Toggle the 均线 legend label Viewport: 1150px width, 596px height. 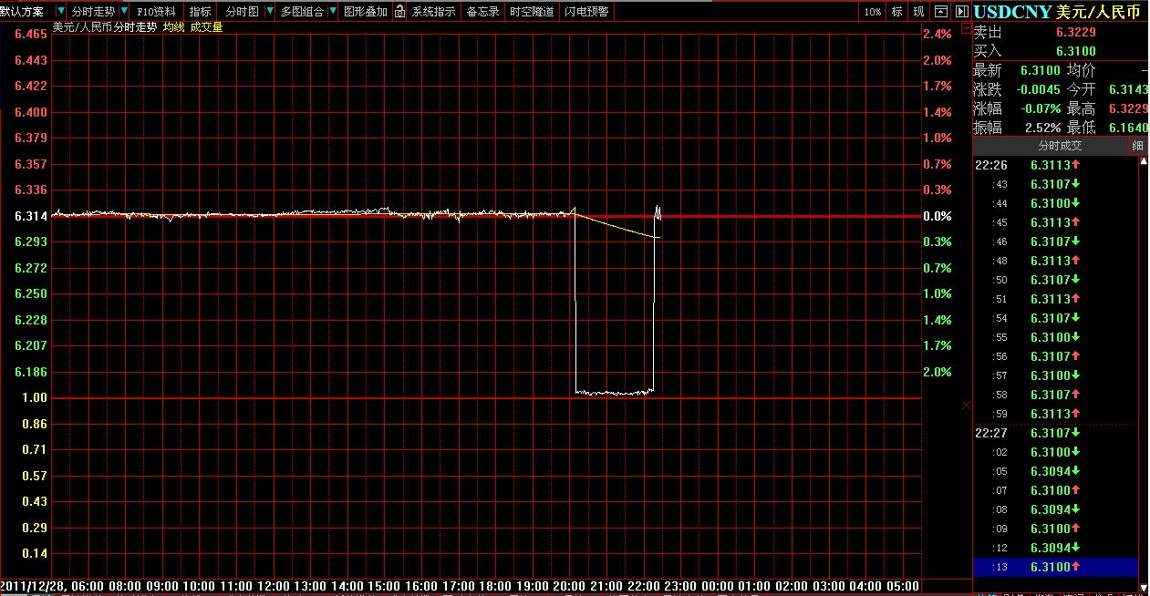tap(173, 27)
